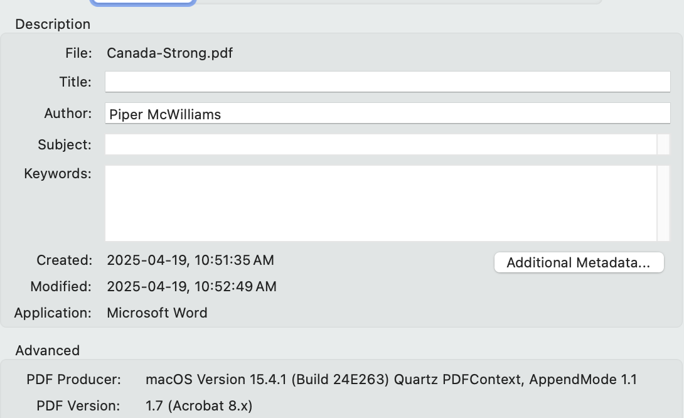Click the Subject label
The height and width of the screenshot is (418, 684).
coord(65,144)
